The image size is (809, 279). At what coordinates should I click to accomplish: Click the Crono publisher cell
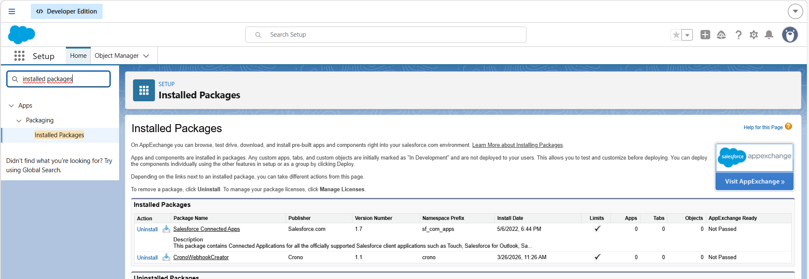[296, 257]
